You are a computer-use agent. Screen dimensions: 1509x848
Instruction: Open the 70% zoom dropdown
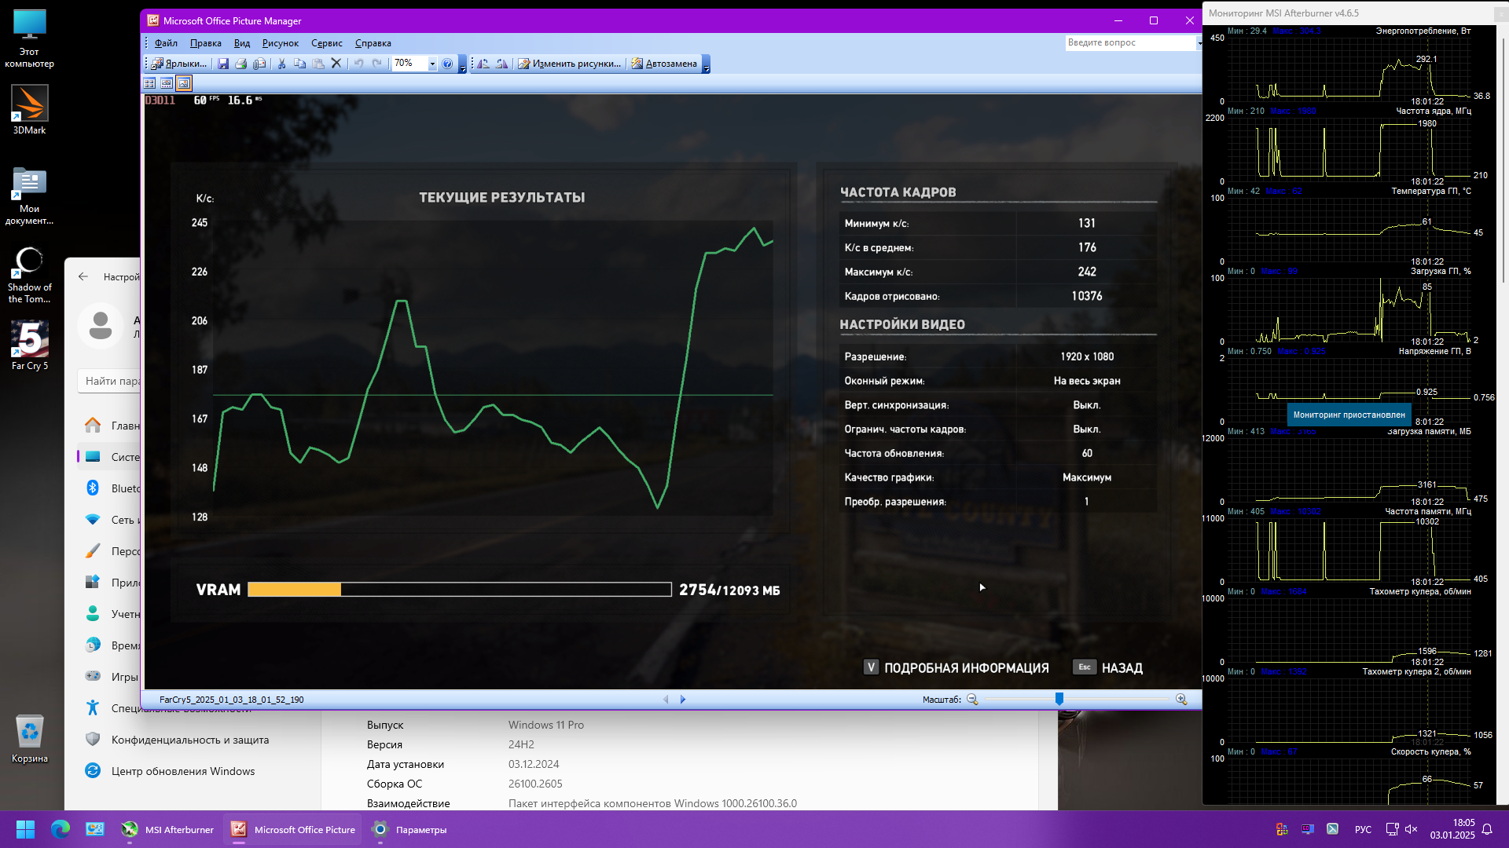pyautogui.click(x=432, y=64)
